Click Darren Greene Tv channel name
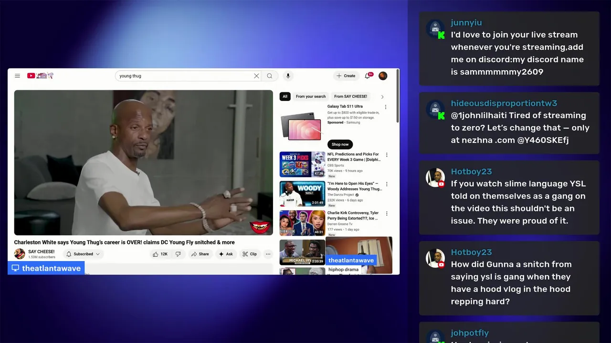The image size is (611, 343). coord(340,224)
